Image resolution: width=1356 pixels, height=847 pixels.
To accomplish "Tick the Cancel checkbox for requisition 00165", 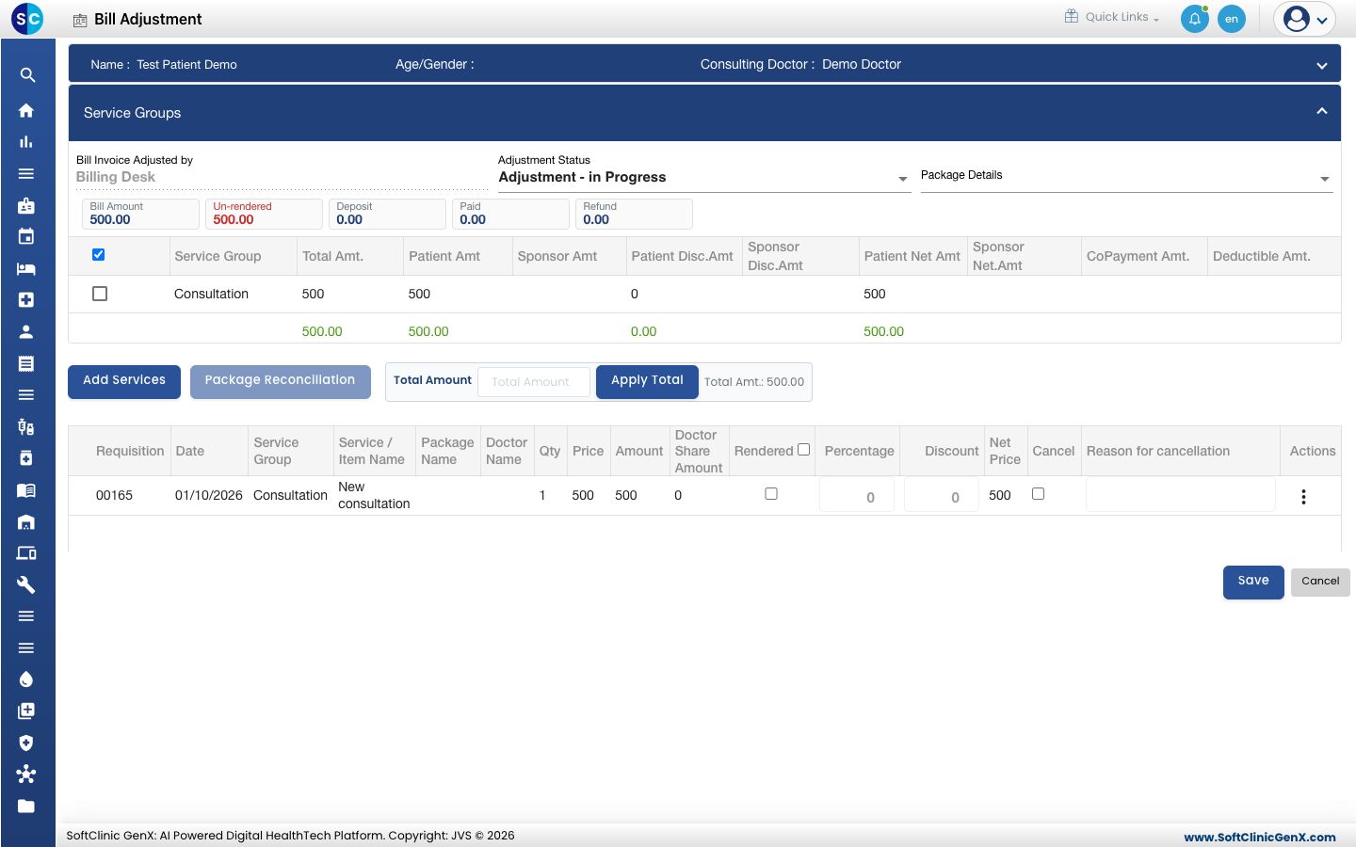I will pyautogui.click(x=1038, y=494).
